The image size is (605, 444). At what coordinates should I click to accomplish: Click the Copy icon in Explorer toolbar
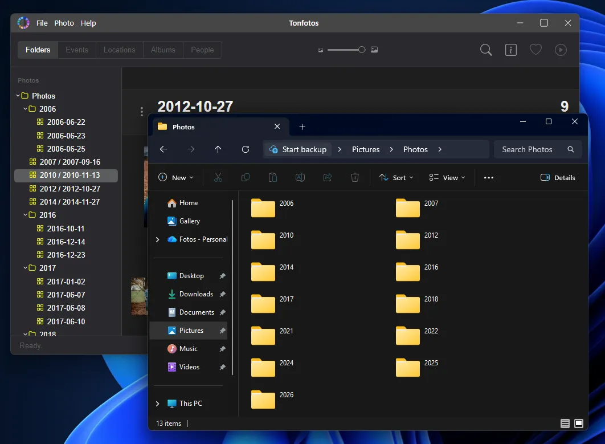[246, 178]
